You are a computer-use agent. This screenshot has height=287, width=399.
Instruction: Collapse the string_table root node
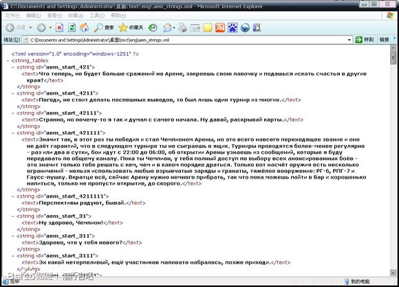(8, 60)
